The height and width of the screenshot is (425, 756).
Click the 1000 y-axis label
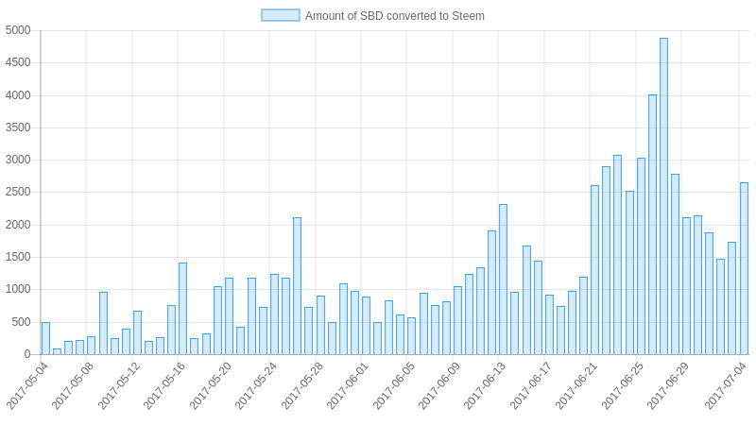tap(18, 290)
